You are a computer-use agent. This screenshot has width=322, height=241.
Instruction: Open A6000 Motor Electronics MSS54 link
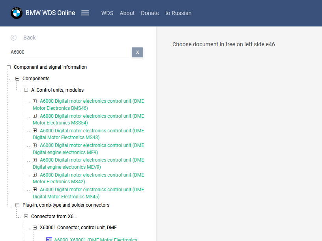click(88, 119)
